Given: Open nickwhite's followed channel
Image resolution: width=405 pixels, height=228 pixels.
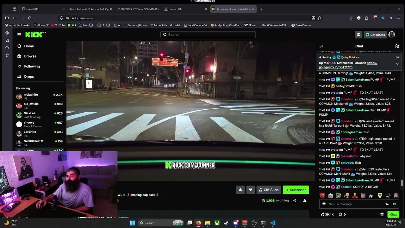Looking at the screenshot, I should coord(40,96).
